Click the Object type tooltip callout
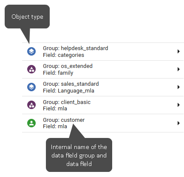184x177 pixels. point(27,17)
